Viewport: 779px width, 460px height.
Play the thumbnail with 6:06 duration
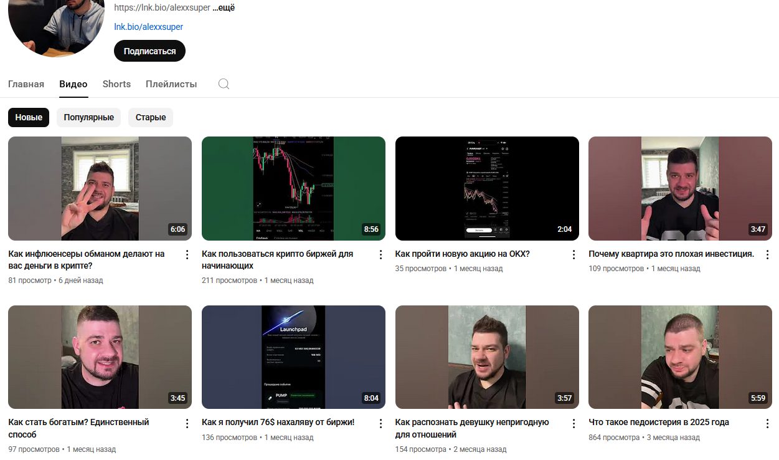[100, 188]
